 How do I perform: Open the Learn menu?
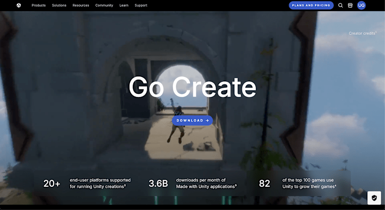124,5
